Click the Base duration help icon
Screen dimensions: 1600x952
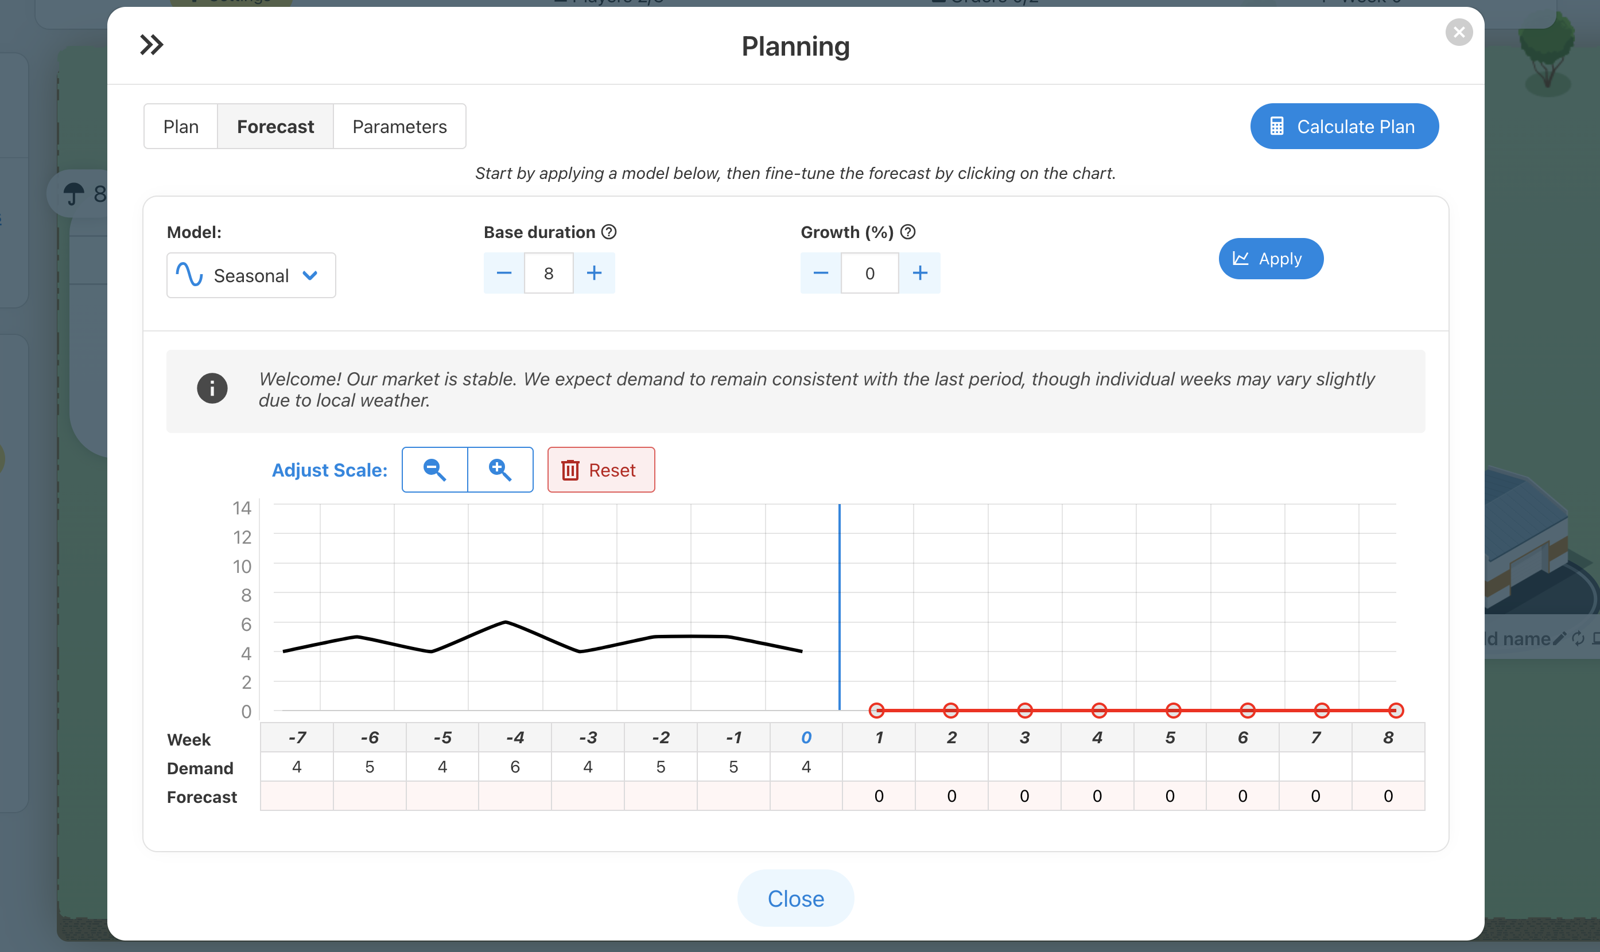(x=609, y=232)
